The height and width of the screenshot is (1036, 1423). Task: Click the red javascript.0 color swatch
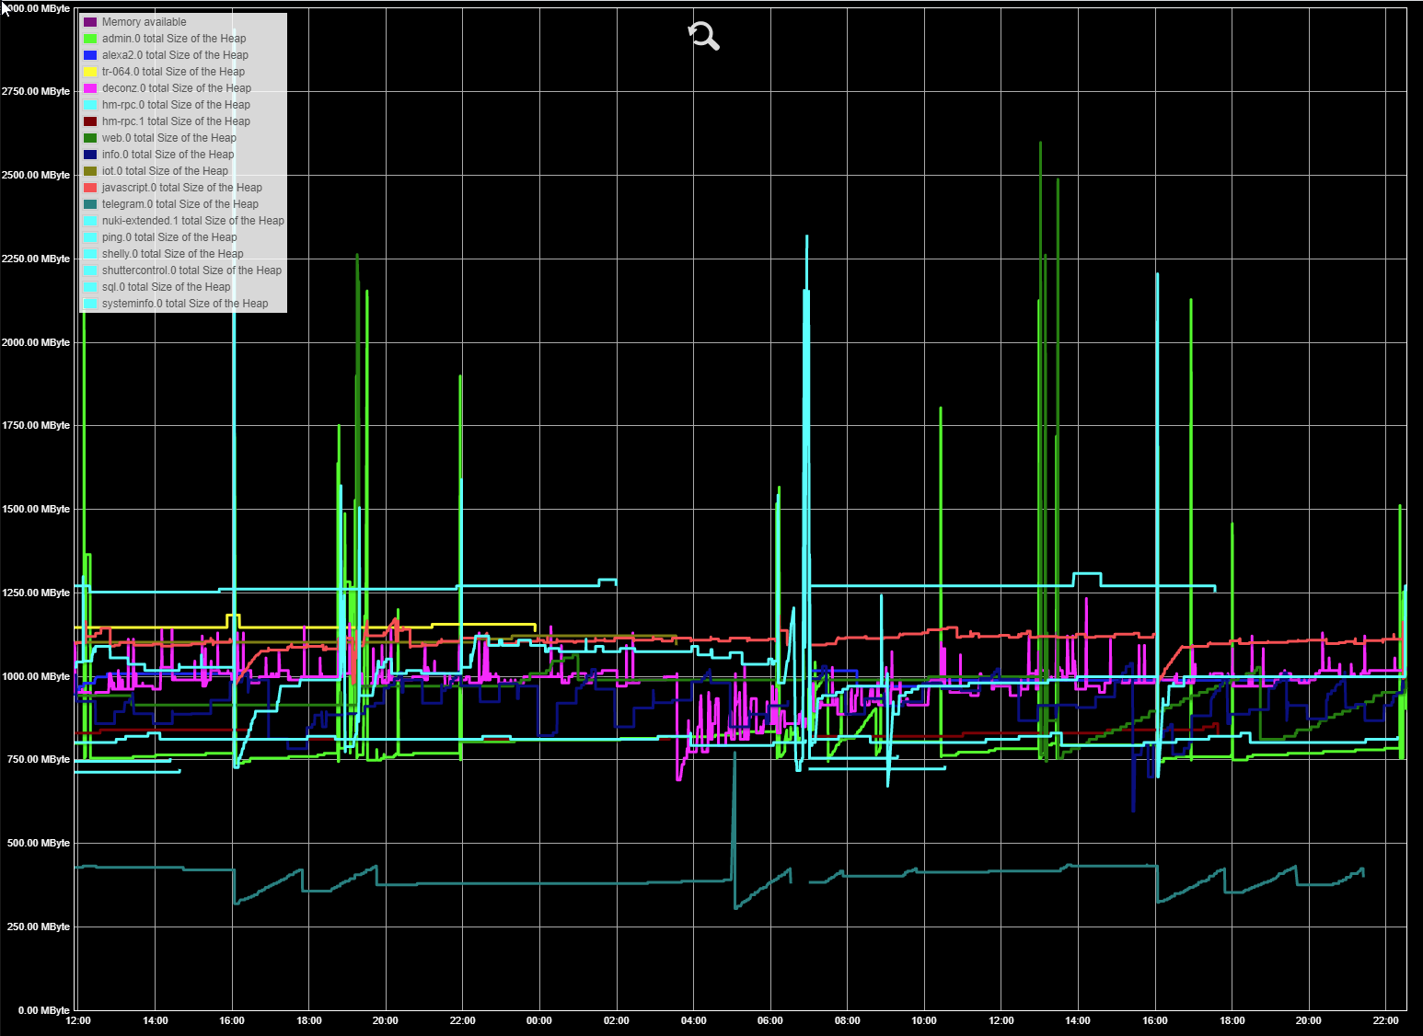point(90,188)
